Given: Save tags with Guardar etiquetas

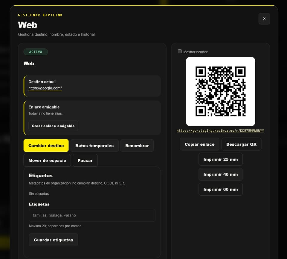Looking at the screenshot, I should [x=54, y=240].
